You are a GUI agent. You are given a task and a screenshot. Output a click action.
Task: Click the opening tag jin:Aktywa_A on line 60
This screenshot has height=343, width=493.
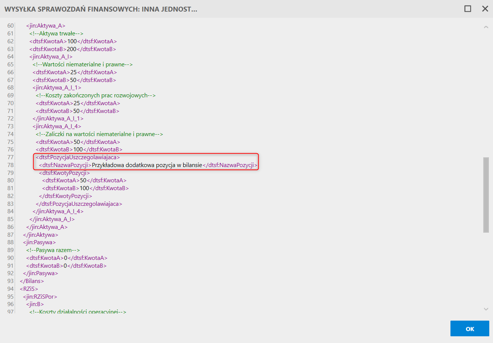pos(46,26)
